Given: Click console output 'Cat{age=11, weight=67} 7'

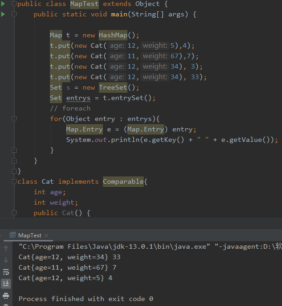Looking at the screenshot, I should click(68, 267).
